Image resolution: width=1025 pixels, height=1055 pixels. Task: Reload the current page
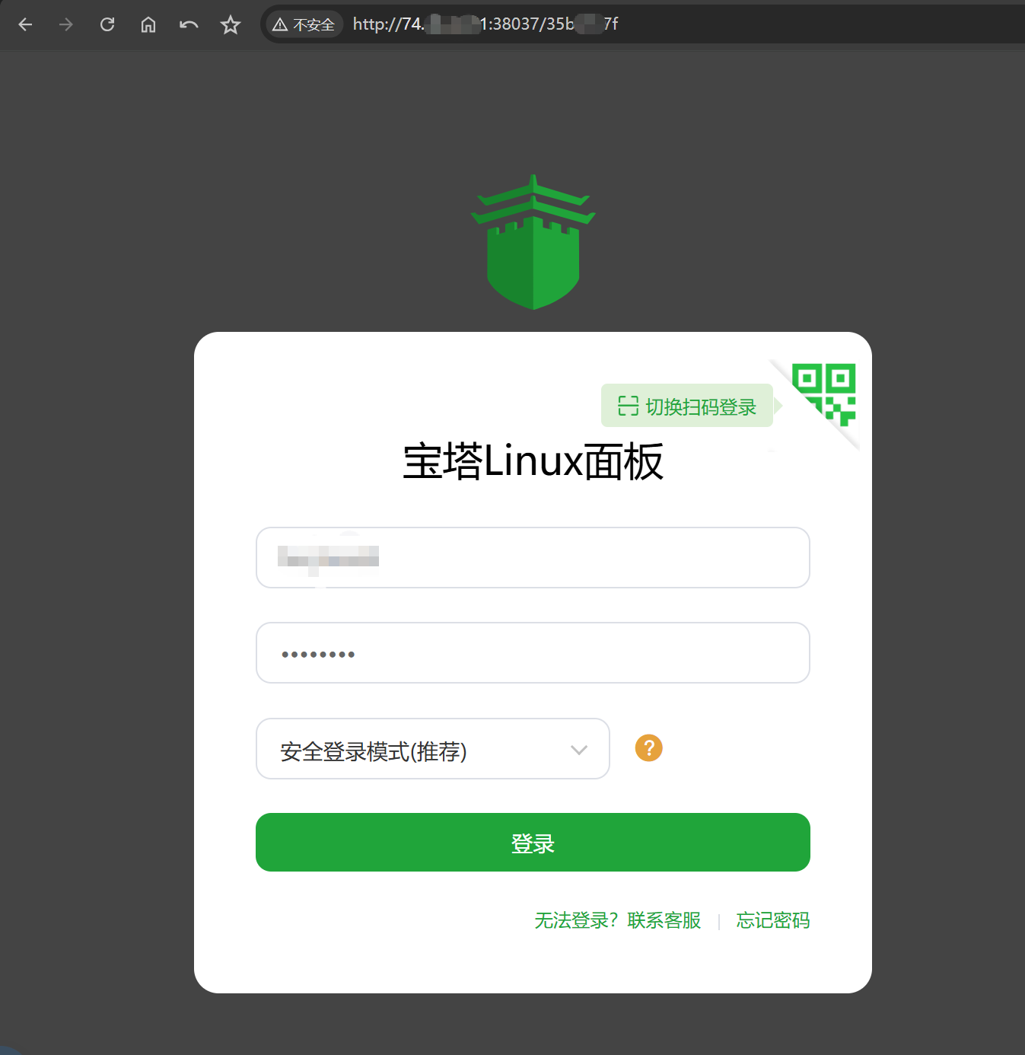(107, 24)
